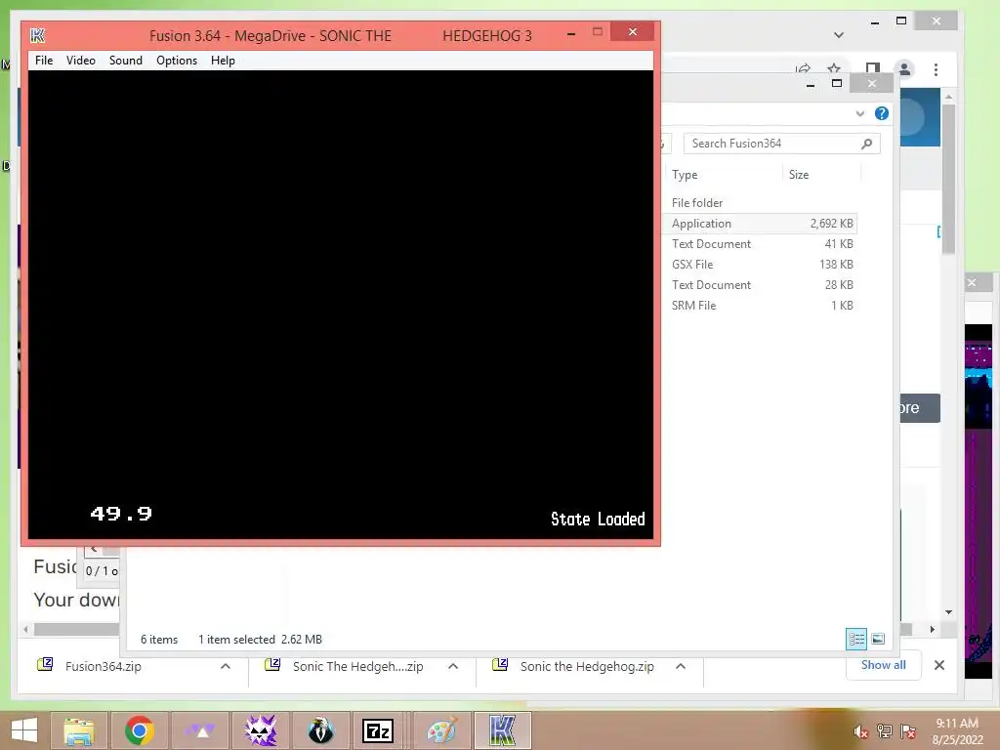Click the search magnifier icon in Explorer
The height and width of the screenshot is (750, 1000).
pos(867,144)
